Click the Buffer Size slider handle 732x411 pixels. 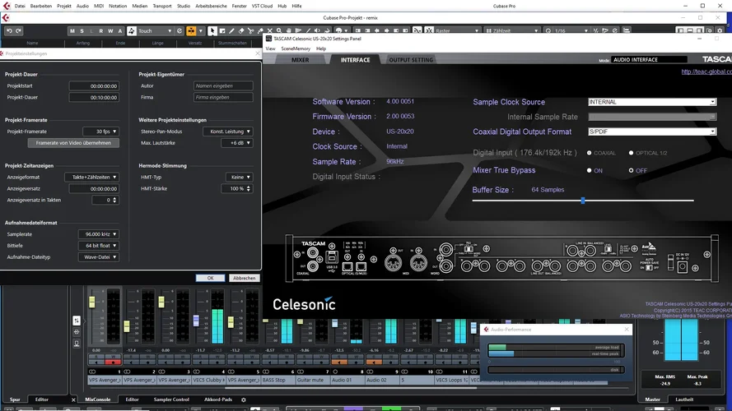583,200
